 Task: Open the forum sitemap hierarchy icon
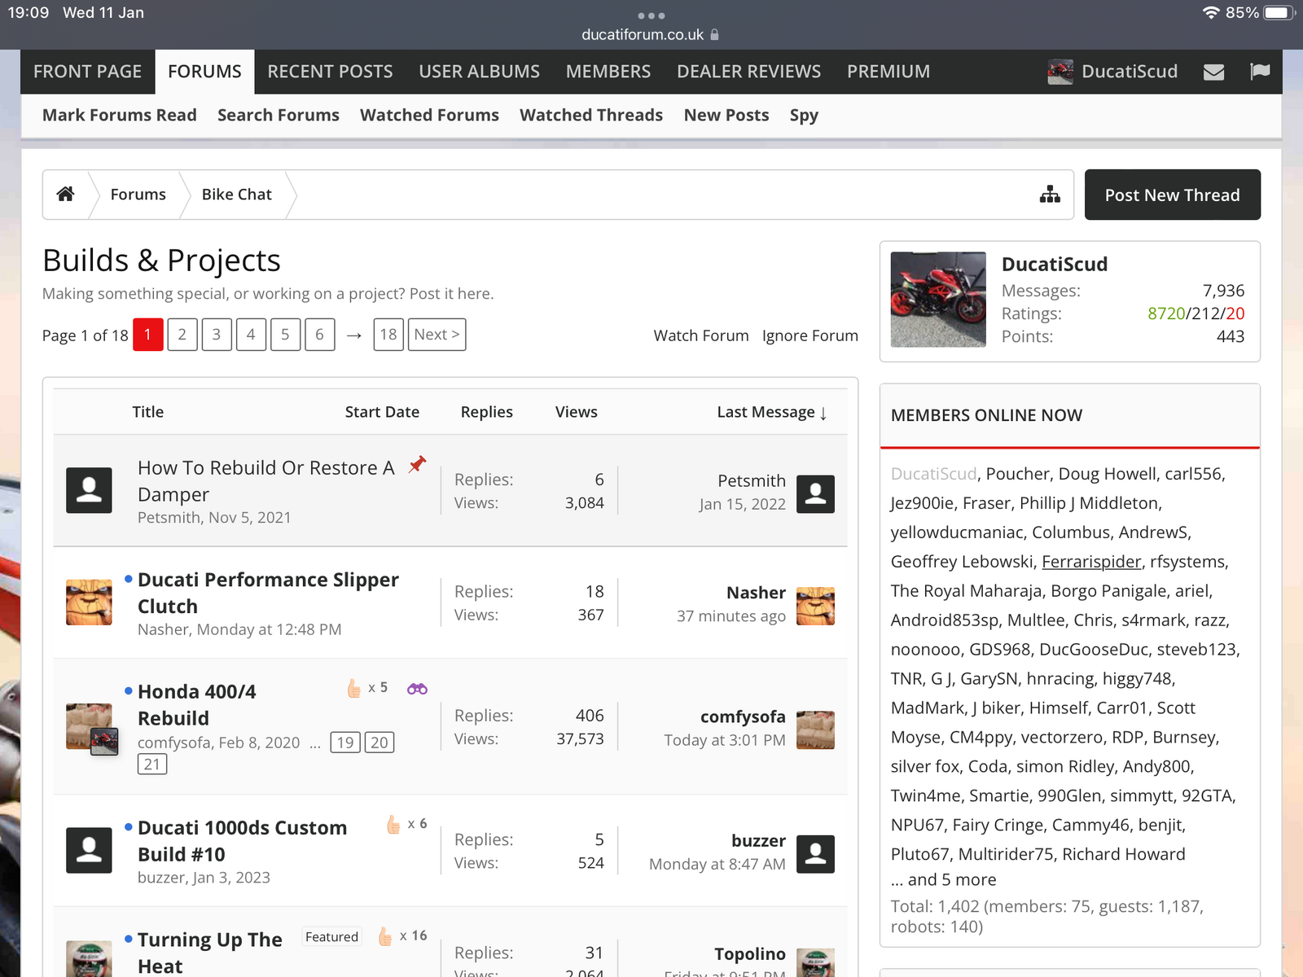point(1050,195)
